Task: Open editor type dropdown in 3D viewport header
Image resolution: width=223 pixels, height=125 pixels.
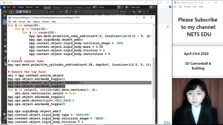Action: [x=5, y=12]
